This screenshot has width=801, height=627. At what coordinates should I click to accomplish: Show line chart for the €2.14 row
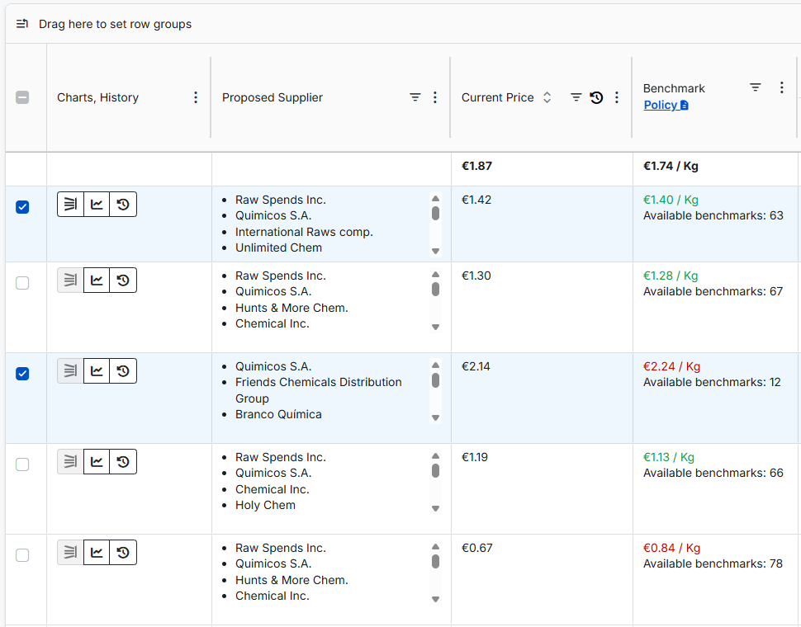click(97, 371)
